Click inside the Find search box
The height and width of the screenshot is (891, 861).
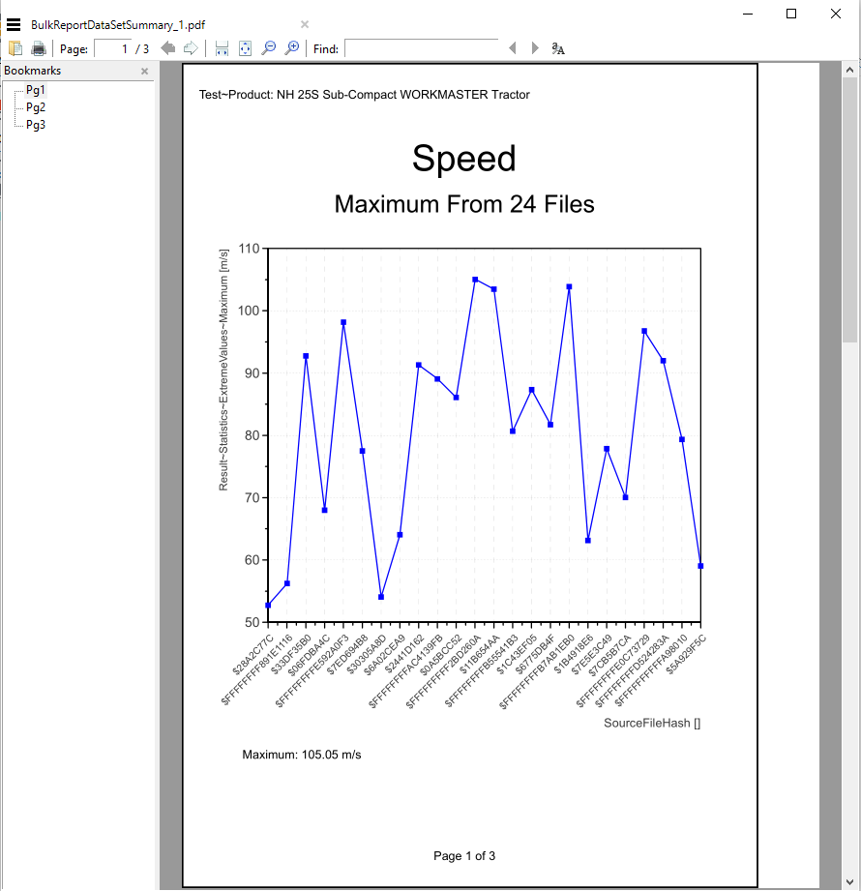pyautogui.click(x=421, y=47)
